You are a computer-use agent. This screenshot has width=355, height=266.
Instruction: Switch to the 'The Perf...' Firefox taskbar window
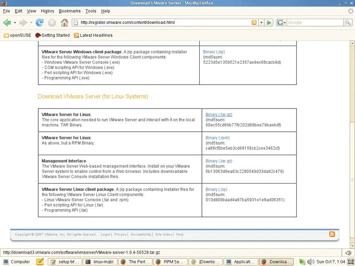pyautogui.click(x=135, y=262)
